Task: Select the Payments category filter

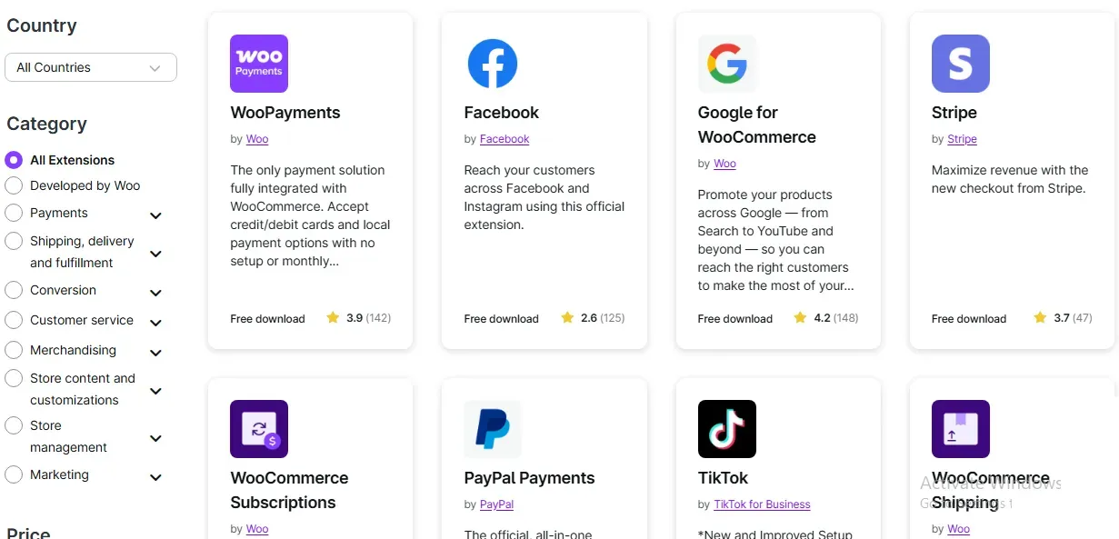Action: click(14, 215)
